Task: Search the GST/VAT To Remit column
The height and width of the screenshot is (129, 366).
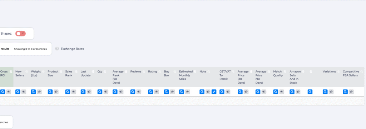Action: point(222,92)
